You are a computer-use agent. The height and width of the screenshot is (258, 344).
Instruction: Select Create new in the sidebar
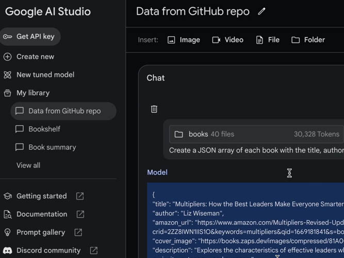[x=35, y=57]
